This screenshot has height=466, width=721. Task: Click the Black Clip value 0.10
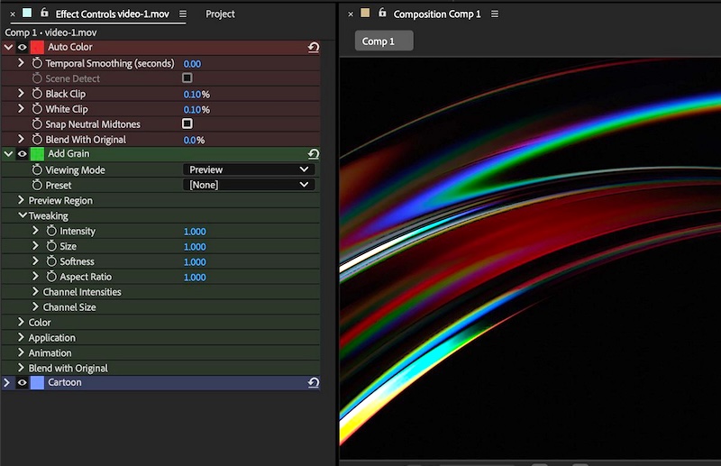pos(192,95)
